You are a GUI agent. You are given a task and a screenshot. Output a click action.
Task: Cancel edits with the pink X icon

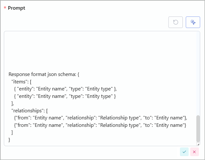coord(194,152)
